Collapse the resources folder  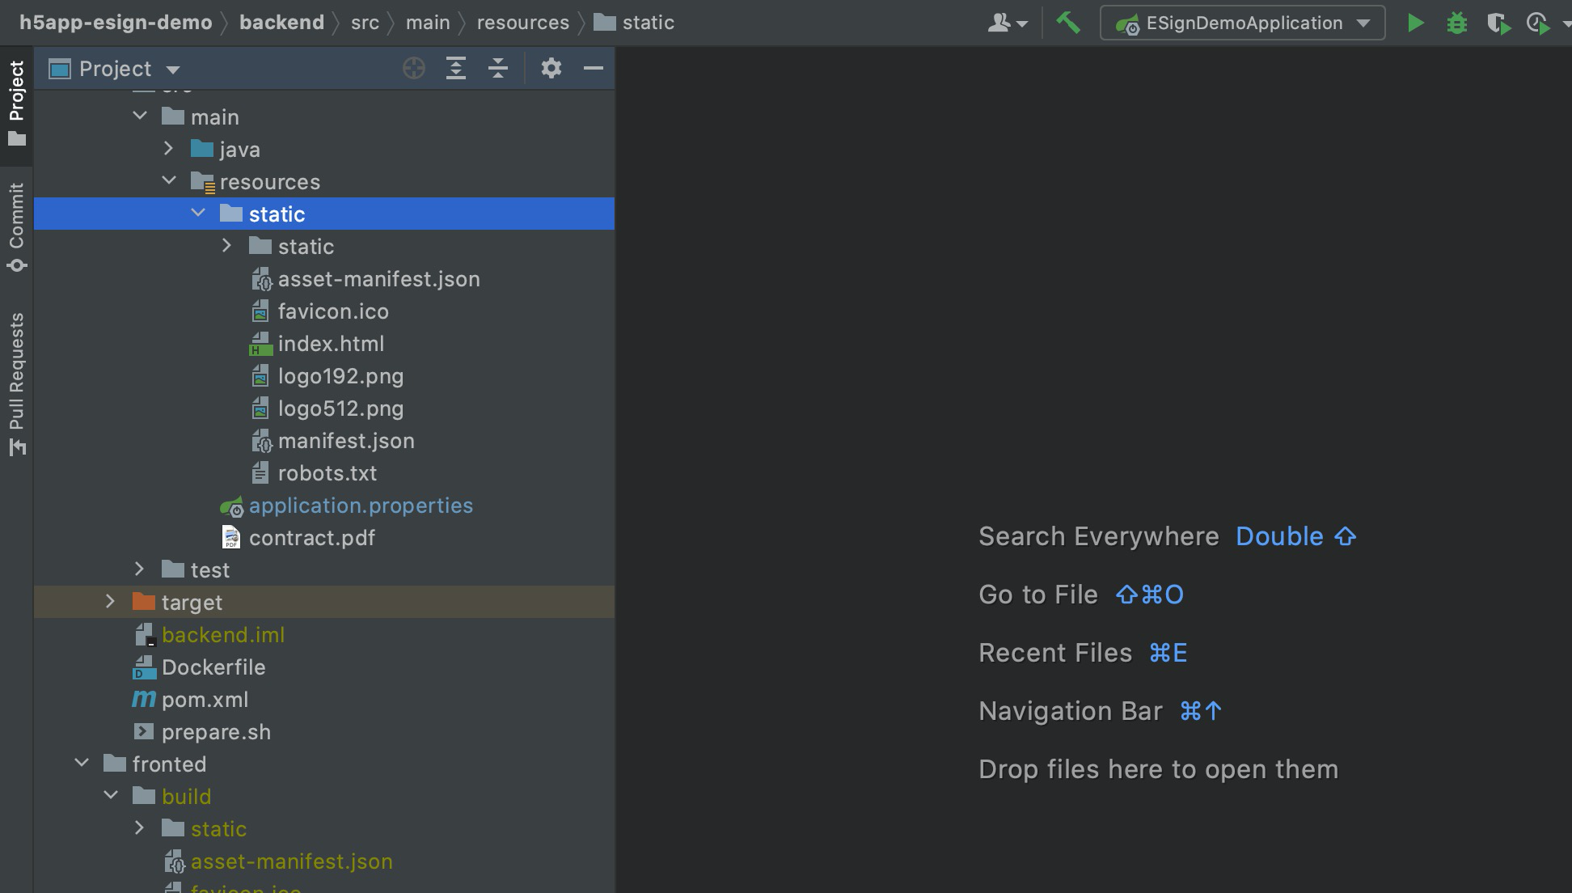169,180
